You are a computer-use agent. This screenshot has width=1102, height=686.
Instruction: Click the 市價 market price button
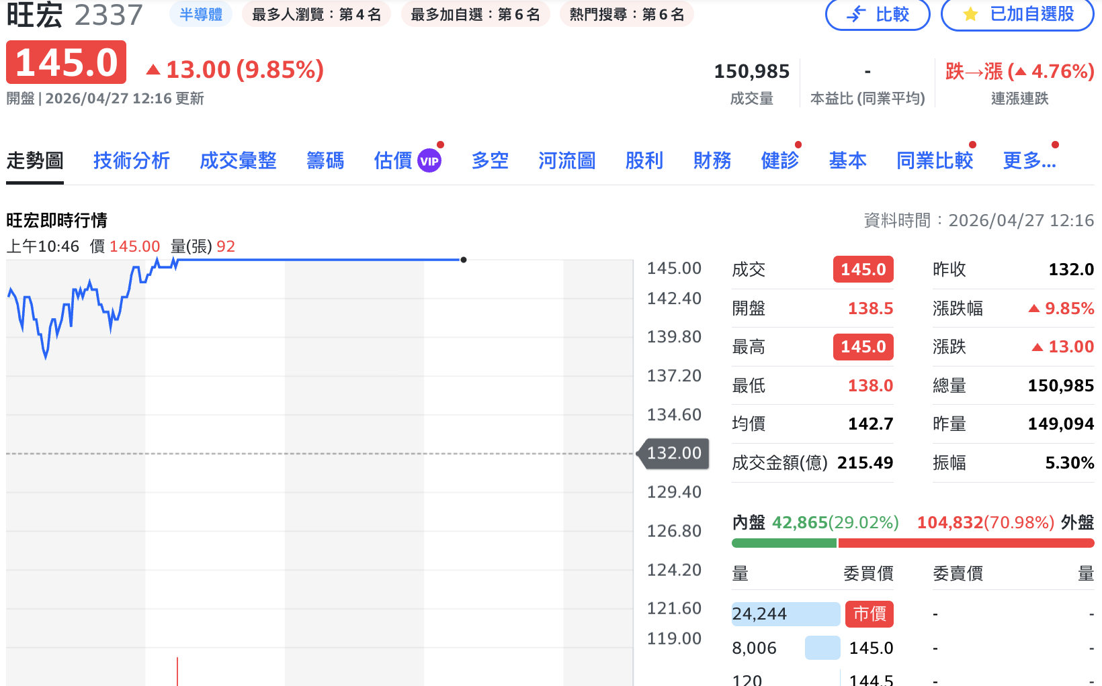pos(869,614)
